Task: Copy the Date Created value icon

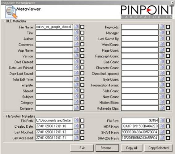Action: (76, 62)
